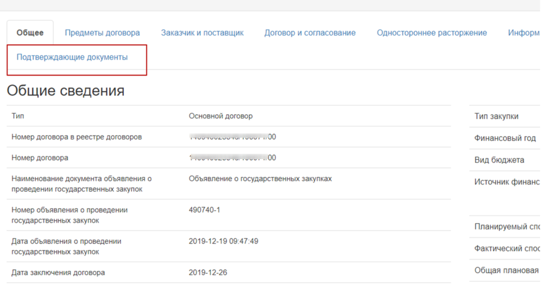
Task: Select announcement number 490740-1
Action: click(x=204, y=210)
